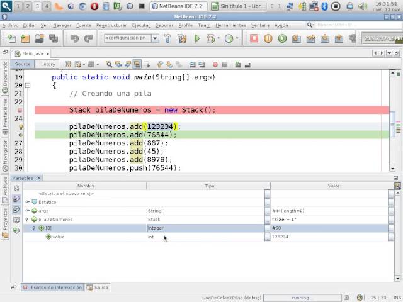
Task: Expand the args variable node
Action: click(27, 211)
